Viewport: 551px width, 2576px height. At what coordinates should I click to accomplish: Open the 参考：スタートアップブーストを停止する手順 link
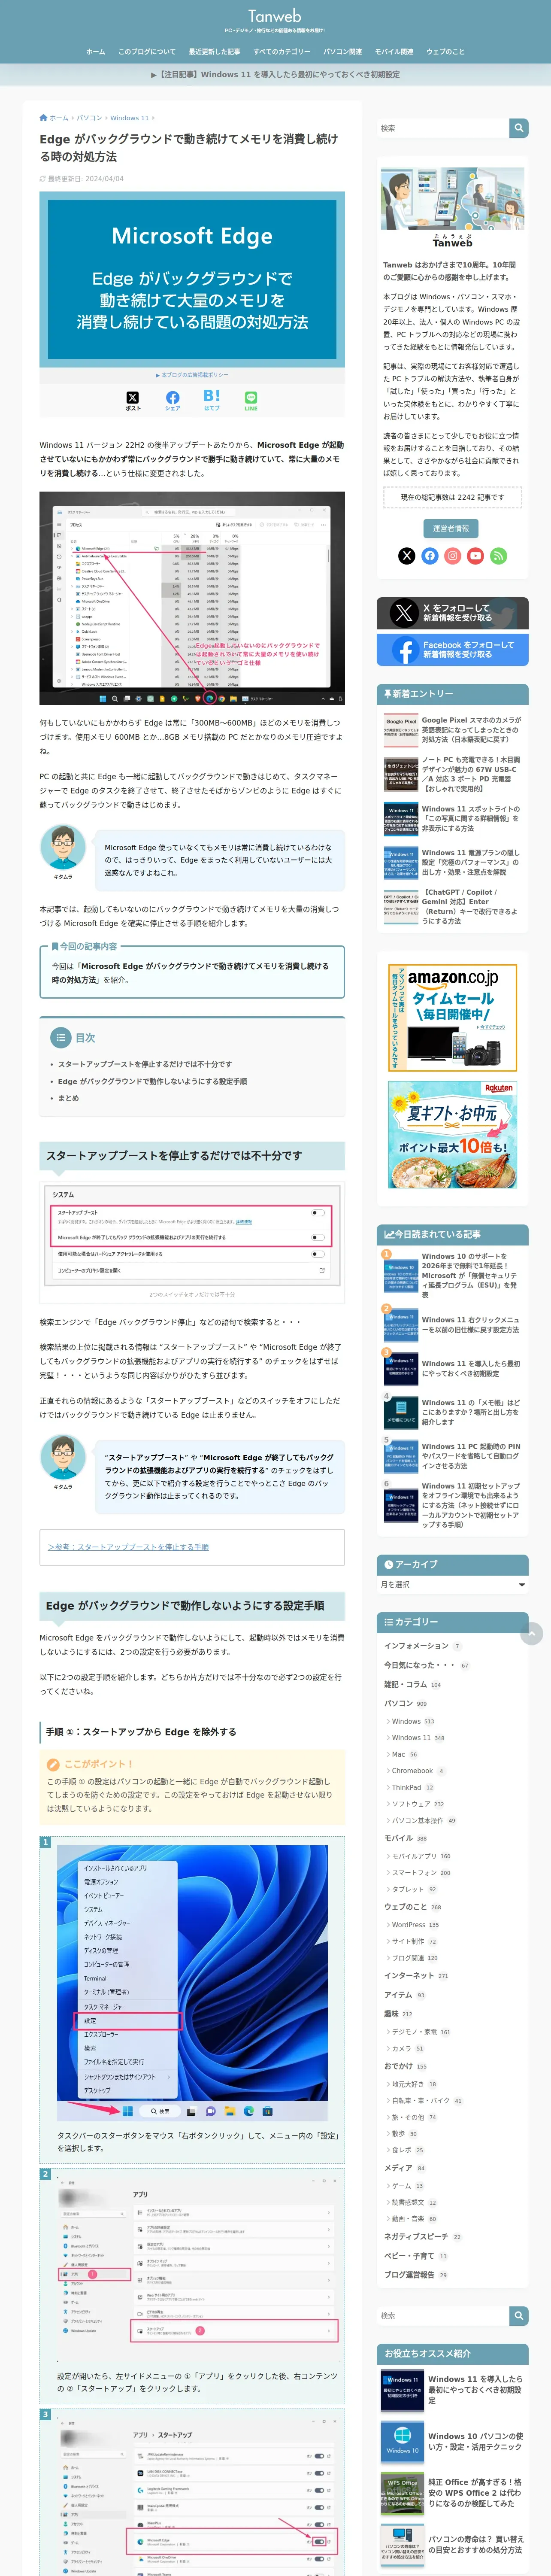128,1547
